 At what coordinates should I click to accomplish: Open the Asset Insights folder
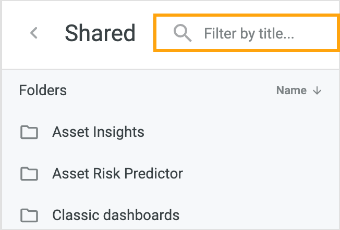coord(98,132)
